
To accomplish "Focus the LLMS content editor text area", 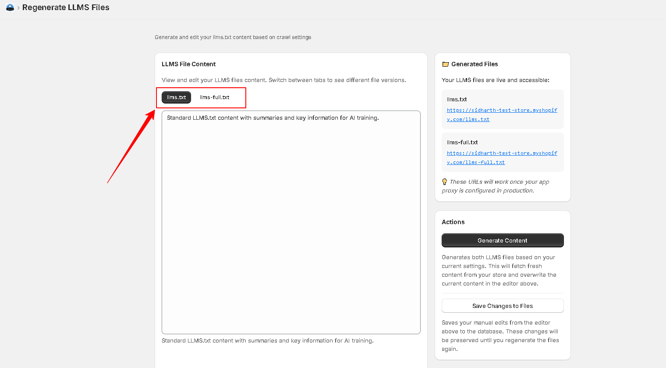I will pos(291,224).
